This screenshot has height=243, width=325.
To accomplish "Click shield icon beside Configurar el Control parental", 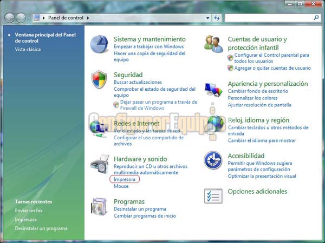I will (x=231, y=58).
